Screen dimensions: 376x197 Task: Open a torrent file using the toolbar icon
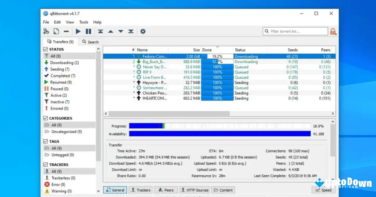57,31
